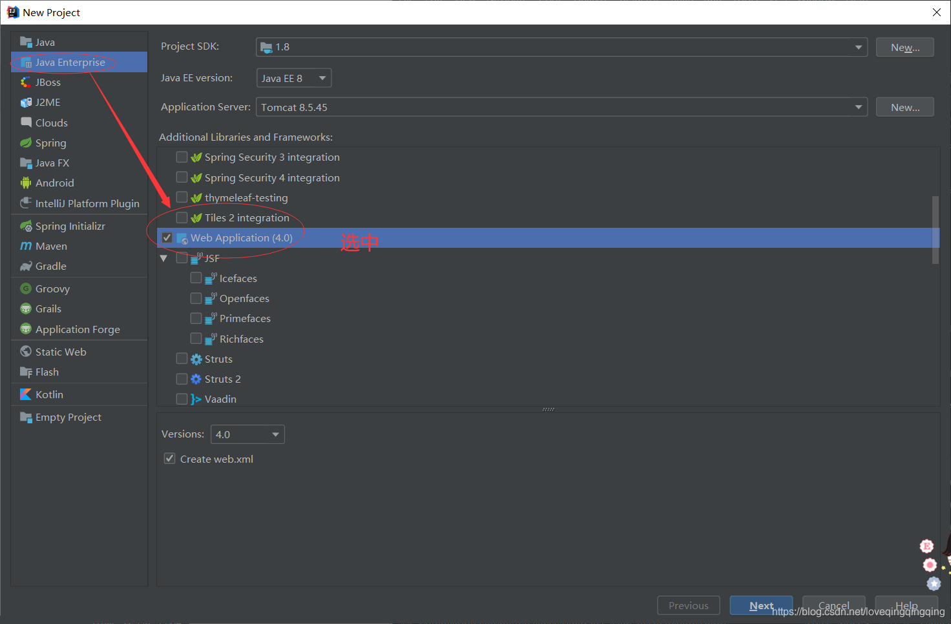951x624 pixels.
Task: Click New button beside Project SDK
Action: point(904,47)
